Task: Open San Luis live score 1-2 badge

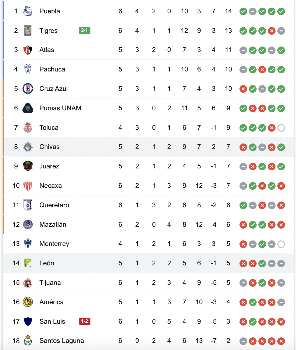Action: click(x=85, y=321)
